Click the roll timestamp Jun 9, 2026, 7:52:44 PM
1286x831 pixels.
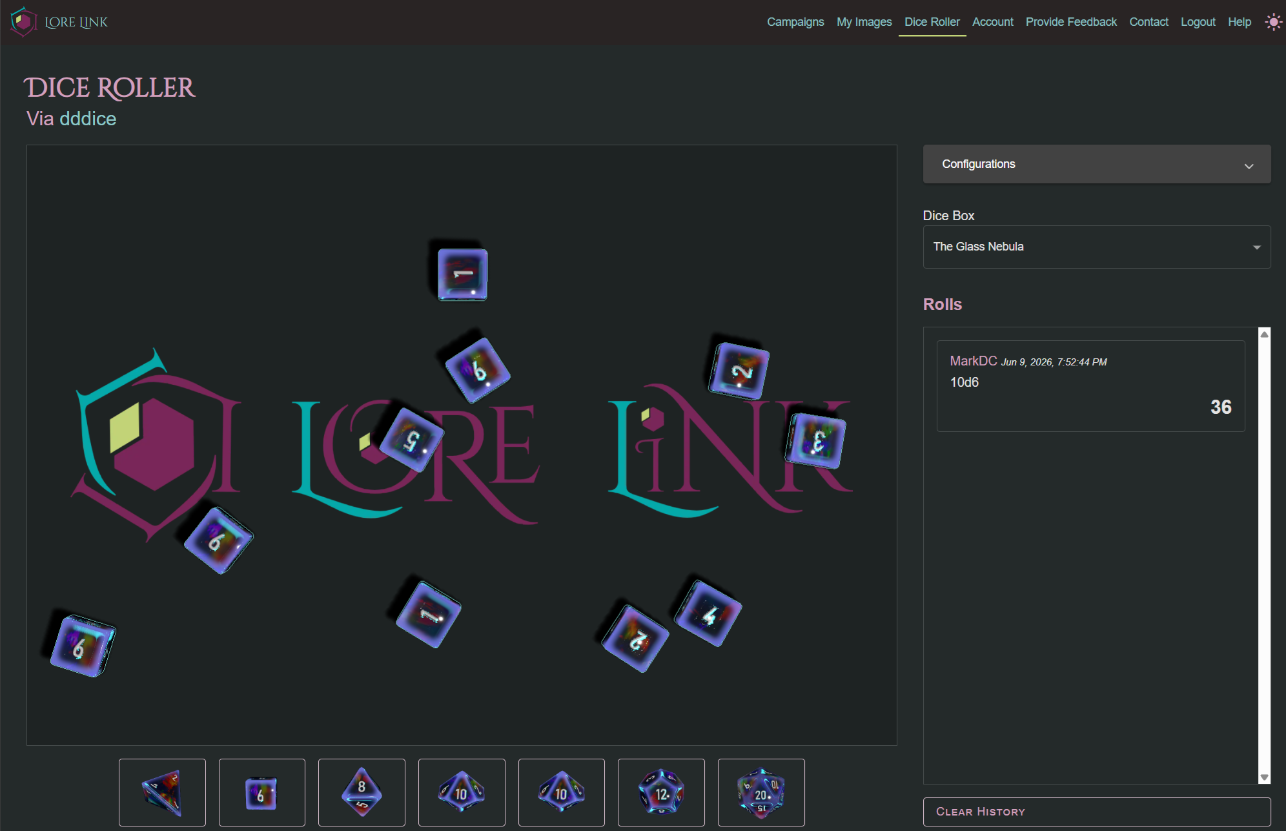pos(1054,362)
